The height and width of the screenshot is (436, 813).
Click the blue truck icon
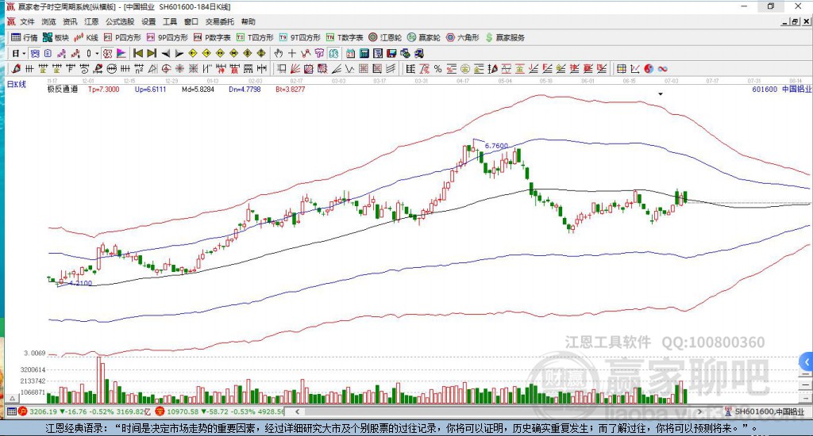pos(419,53)
